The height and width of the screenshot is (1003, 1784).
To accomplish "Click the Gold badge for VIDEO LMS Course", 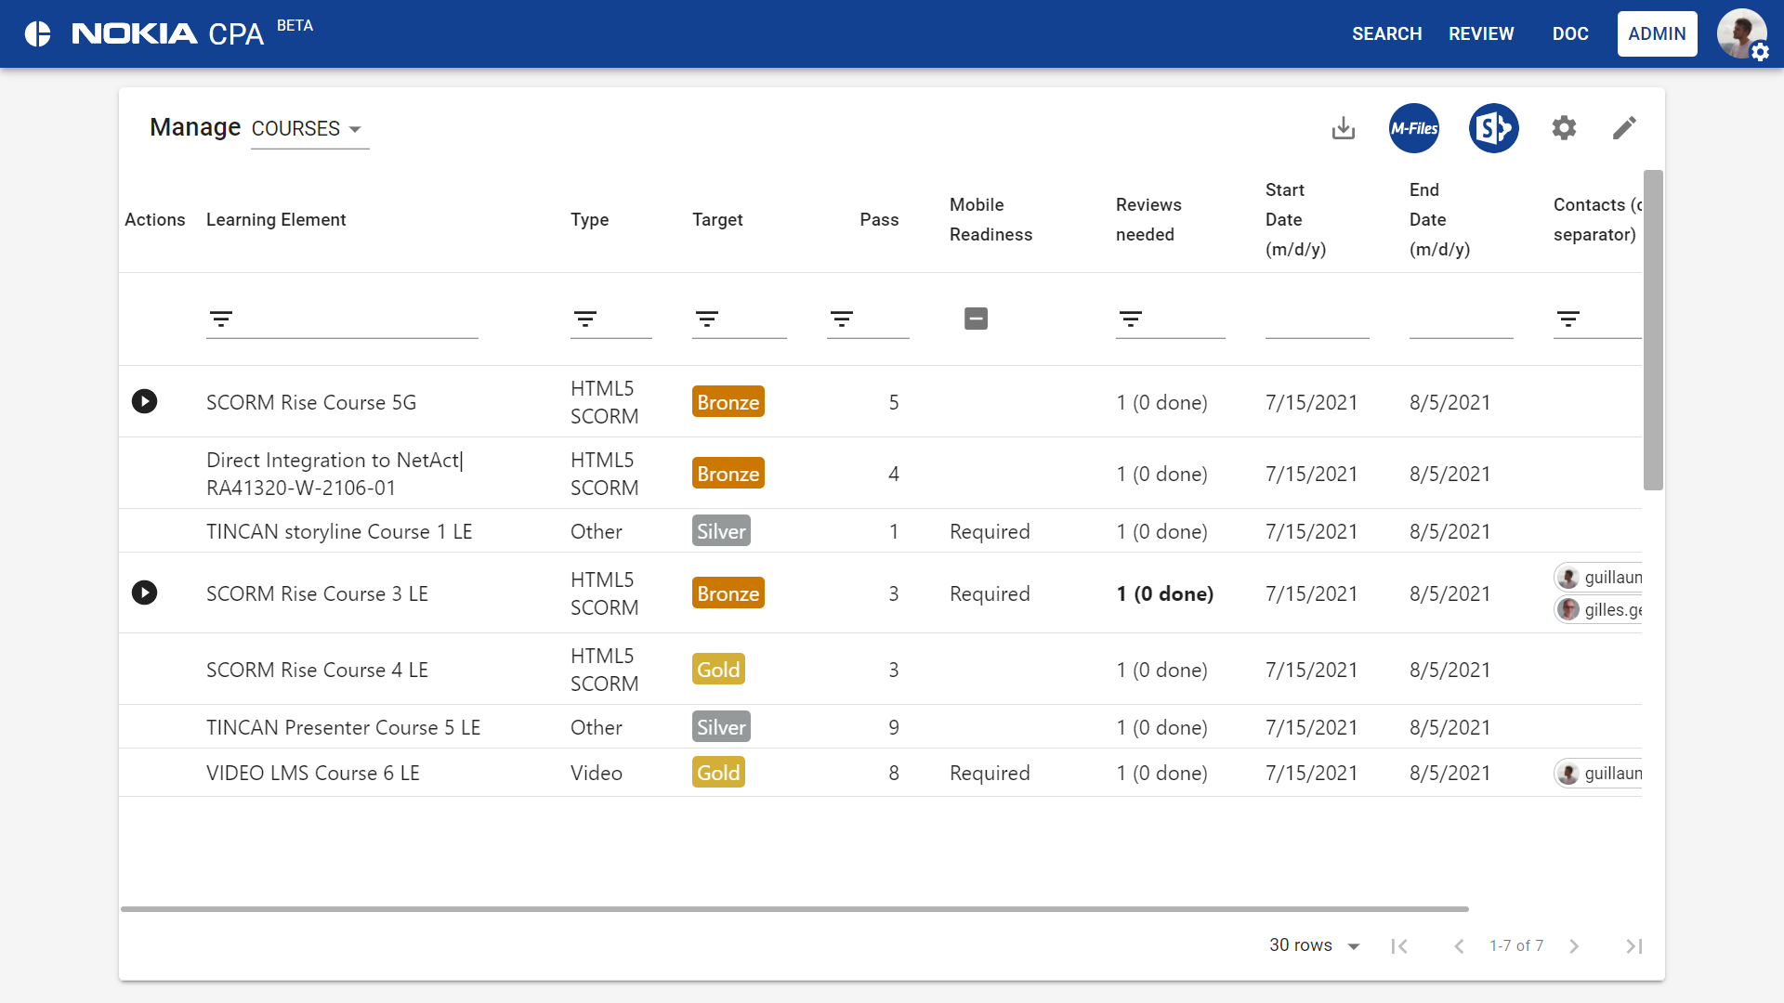I will click(718, 773).
